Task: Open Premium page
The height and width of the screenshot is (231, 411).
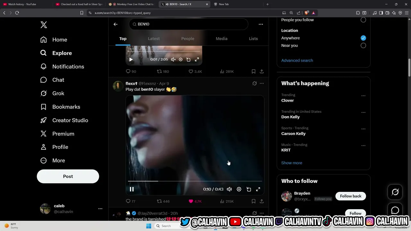Action: click(57, 134)
